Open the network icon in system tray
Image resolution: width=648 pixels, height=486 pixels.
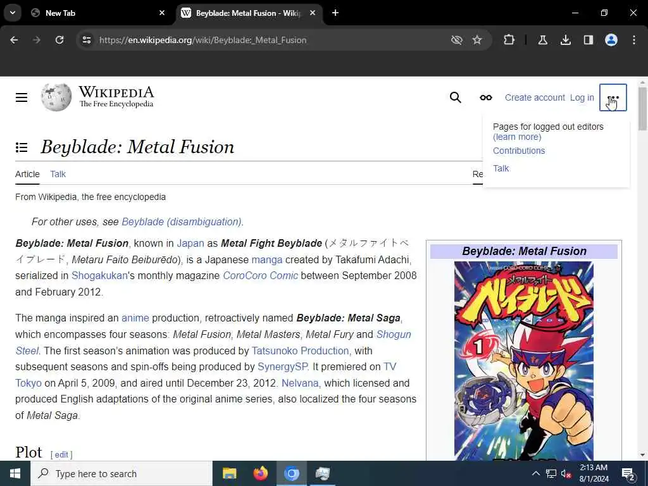pyautogui.click(x=551, y=473)
